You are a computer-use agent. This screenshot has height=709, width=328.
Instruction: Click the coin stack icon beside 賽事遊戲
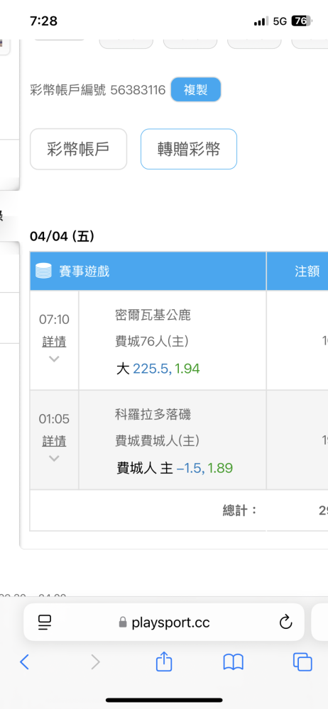click(x=44, y=271)
